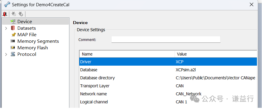Click the Device tree icon
This screenshot has height=109, width=262.
coord(13,22)
